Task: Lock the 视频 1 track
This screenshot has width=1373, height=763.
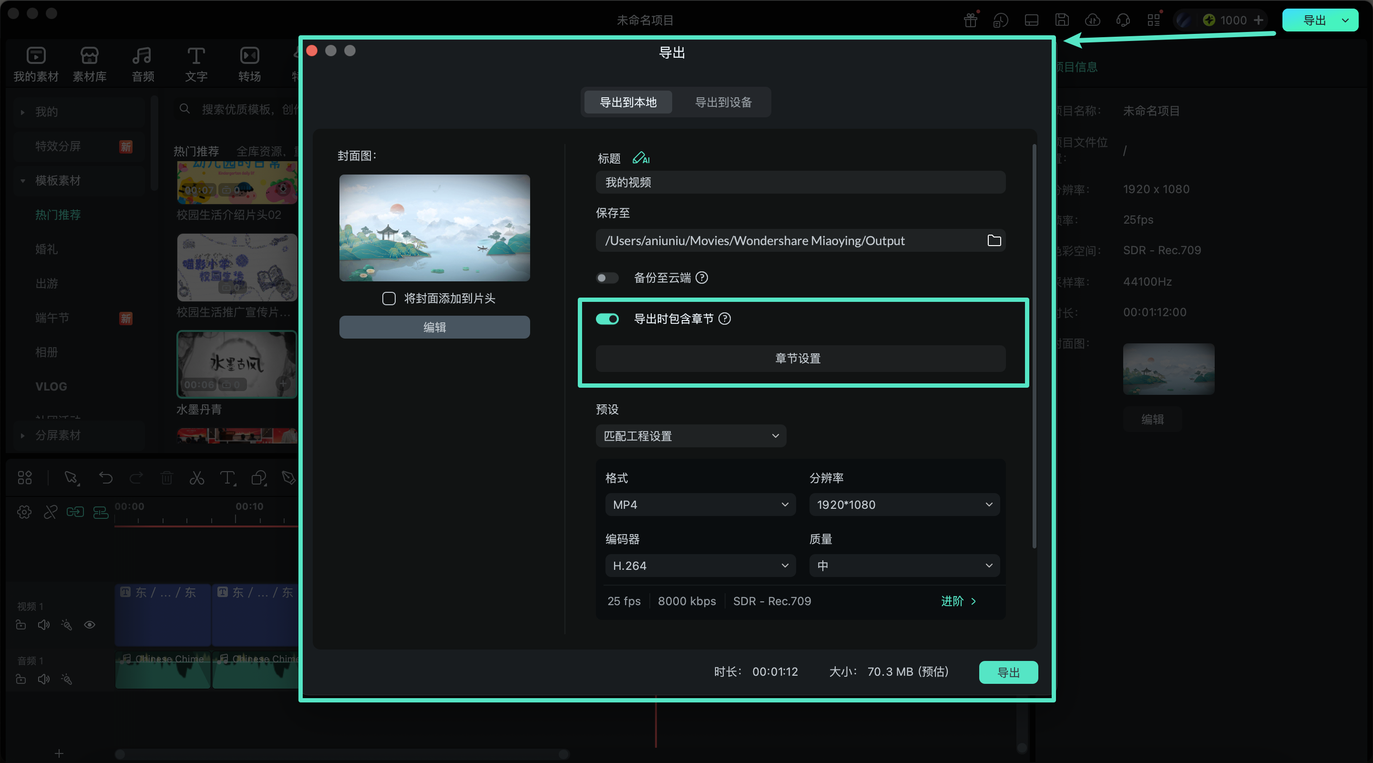Action: (x=21, y=624)
